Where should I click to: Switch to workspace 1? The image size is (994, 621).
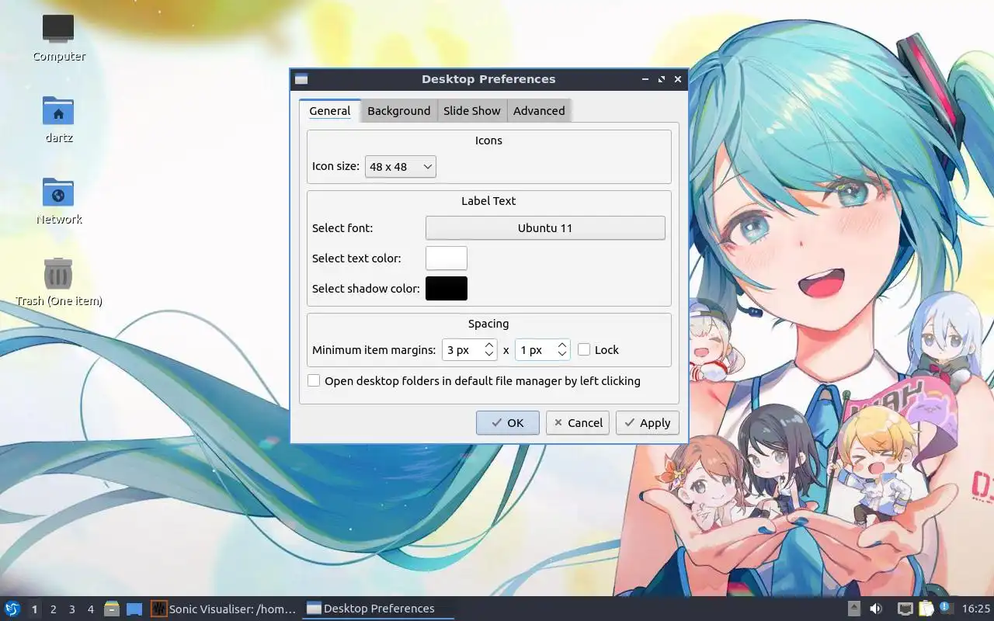click(34, 609)
